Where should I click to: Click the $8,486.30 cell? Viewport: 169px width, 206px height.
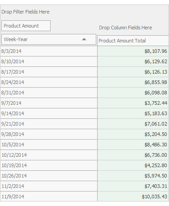pos(133,145)
